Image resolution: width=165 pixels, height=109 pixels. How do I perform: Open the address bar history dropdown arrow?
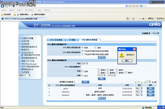tap(126, 6)
